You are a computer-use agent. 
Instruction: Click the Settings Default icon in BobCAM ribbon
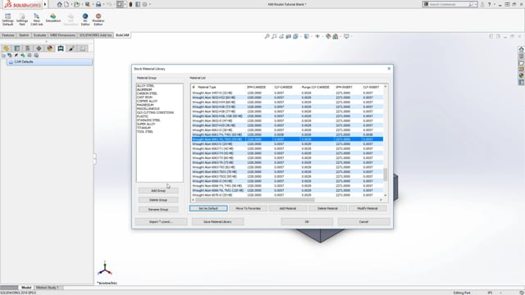click(7, 20)
